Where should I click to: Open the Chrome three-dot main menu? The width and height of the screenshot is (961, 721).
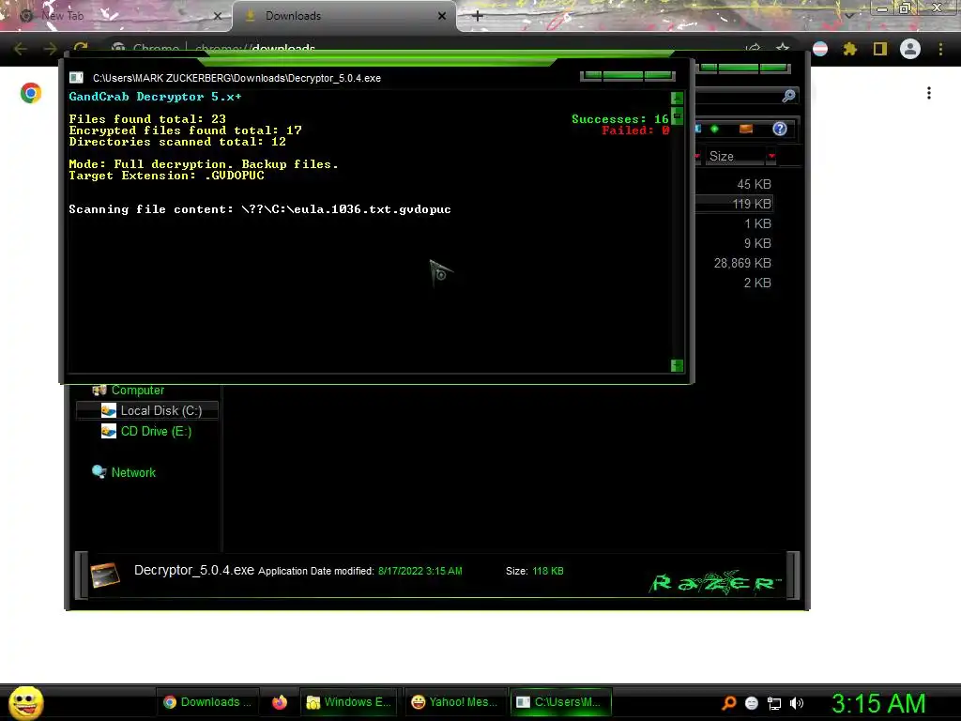pos(940,49)
